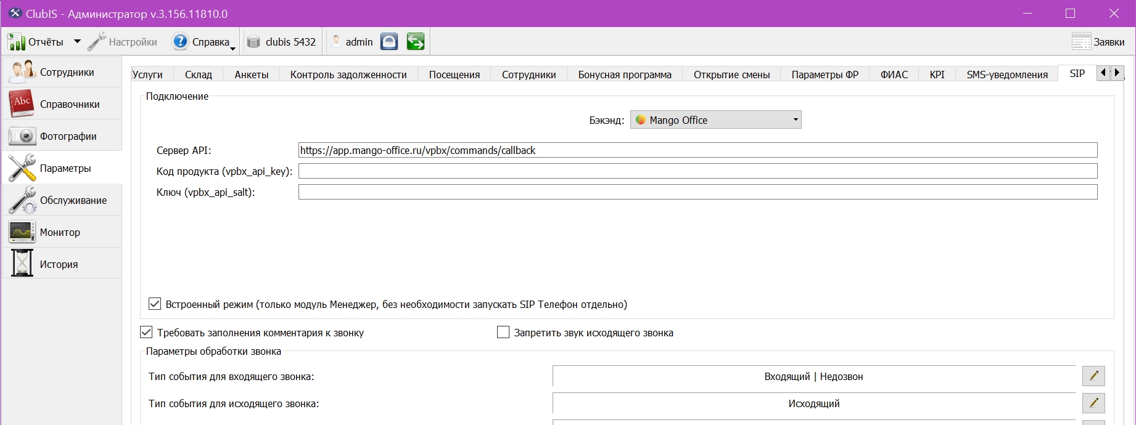Click the green switch user icon
The height and width of the screenshot is (425, 1136).
(x=416, y=42)
